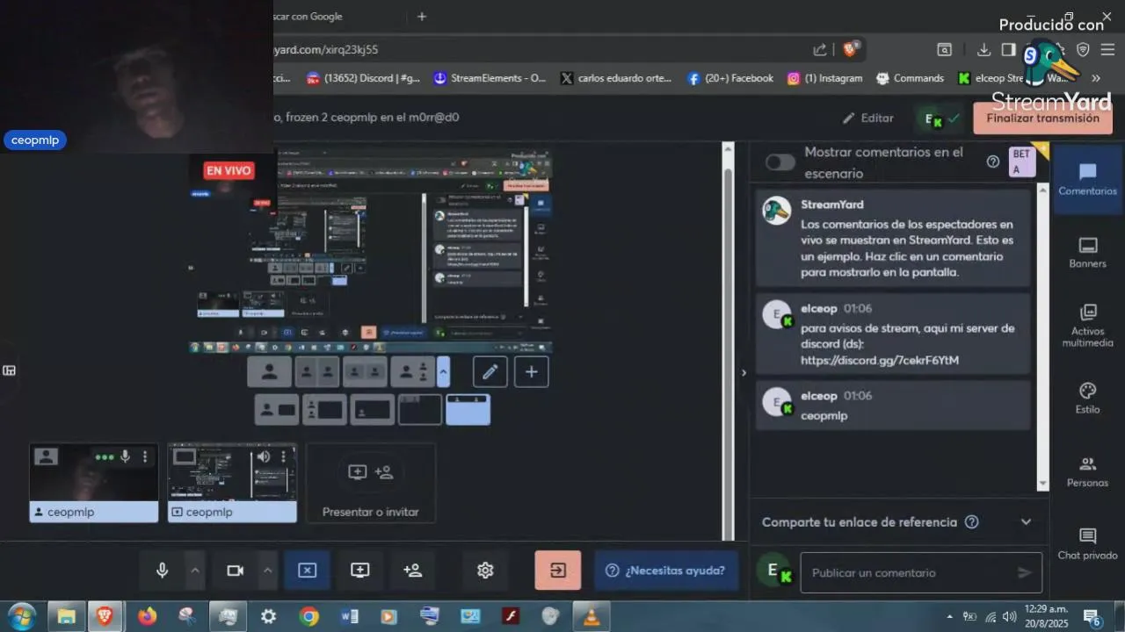Pick the two-people-beside-screen layout

click(324, 409)
